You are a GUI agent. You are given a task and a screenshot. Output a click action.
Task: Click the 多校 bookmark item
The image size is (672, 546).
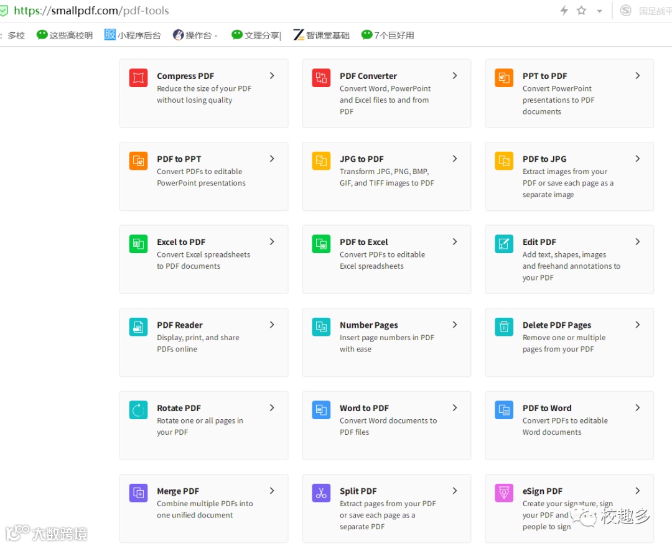tap(16, 35)
